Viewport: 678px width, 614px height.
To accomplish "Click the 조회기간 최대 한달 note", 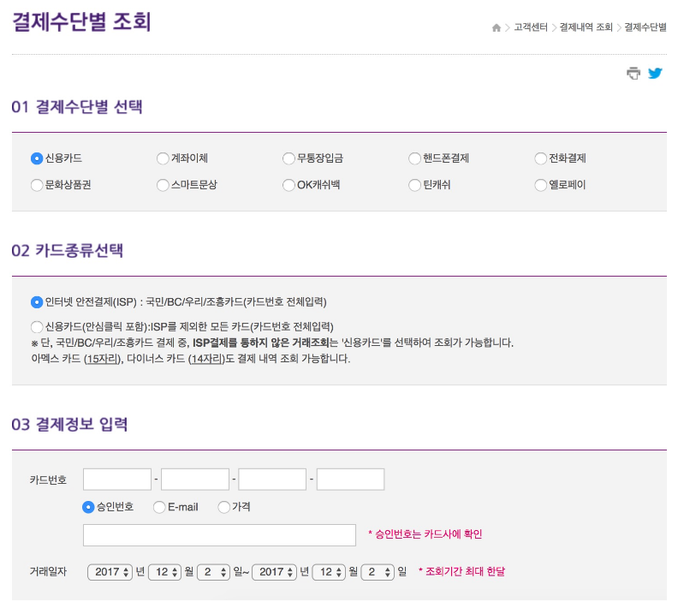I will click(x=461, y=572).
